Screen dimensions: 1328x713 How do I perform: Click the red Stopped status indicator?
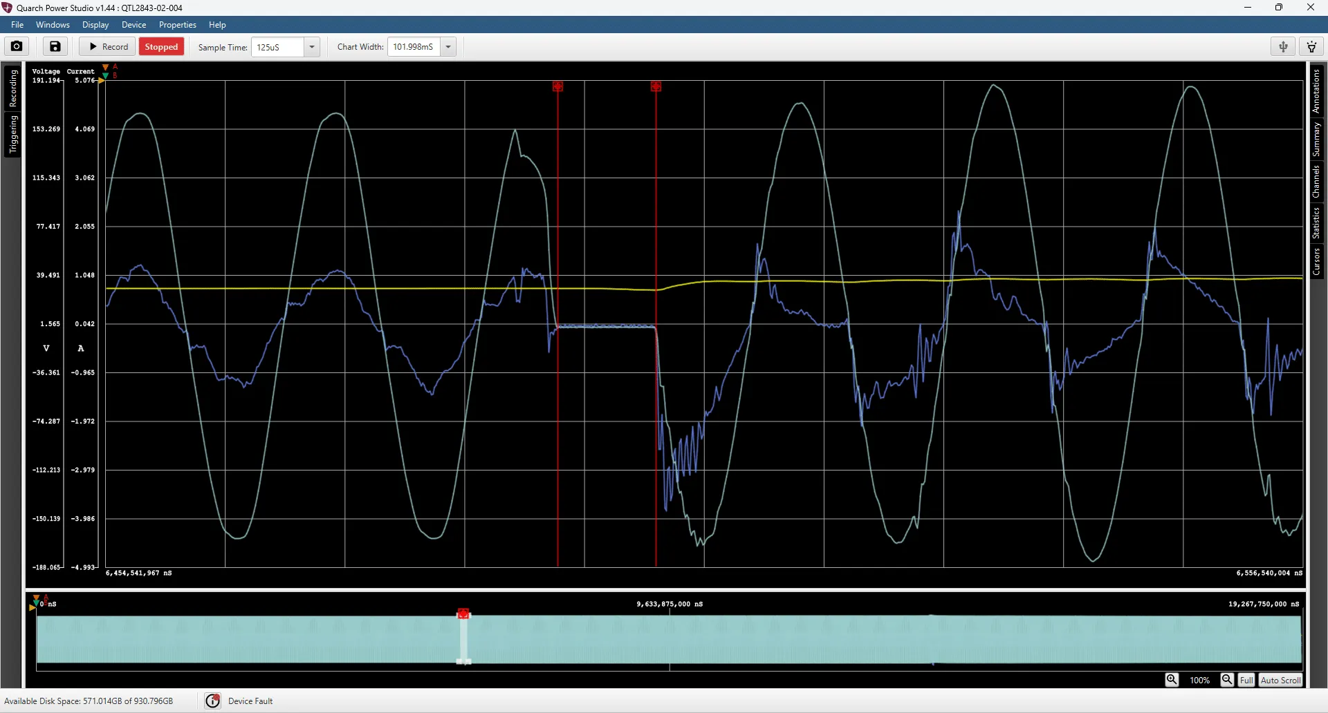[161, 46]
